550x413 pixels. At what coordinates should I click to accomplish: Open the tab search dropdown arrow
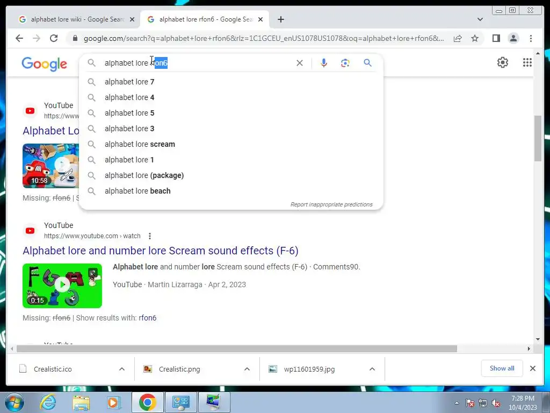[x=480, y=19]
